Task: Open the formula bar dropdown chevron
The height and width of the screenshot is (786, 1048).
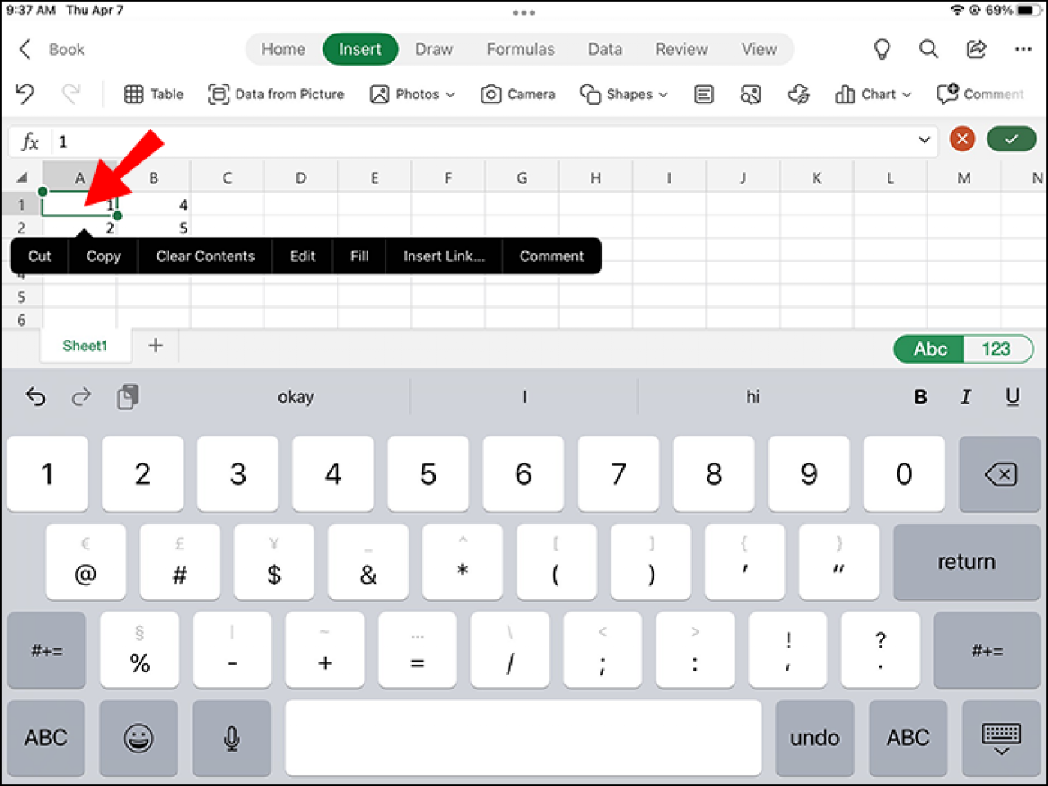Action: [x=924, y=139]
